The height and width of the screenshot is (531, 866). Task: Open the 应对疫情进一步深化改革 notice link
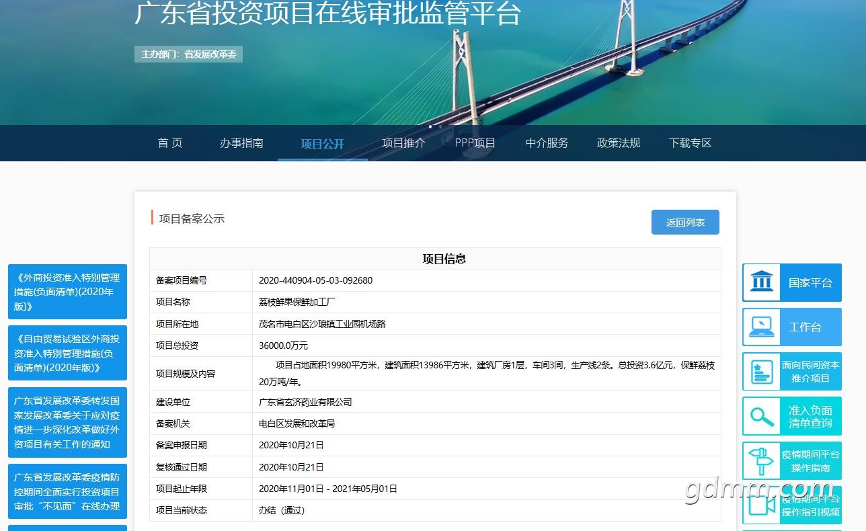pos(67,422)
